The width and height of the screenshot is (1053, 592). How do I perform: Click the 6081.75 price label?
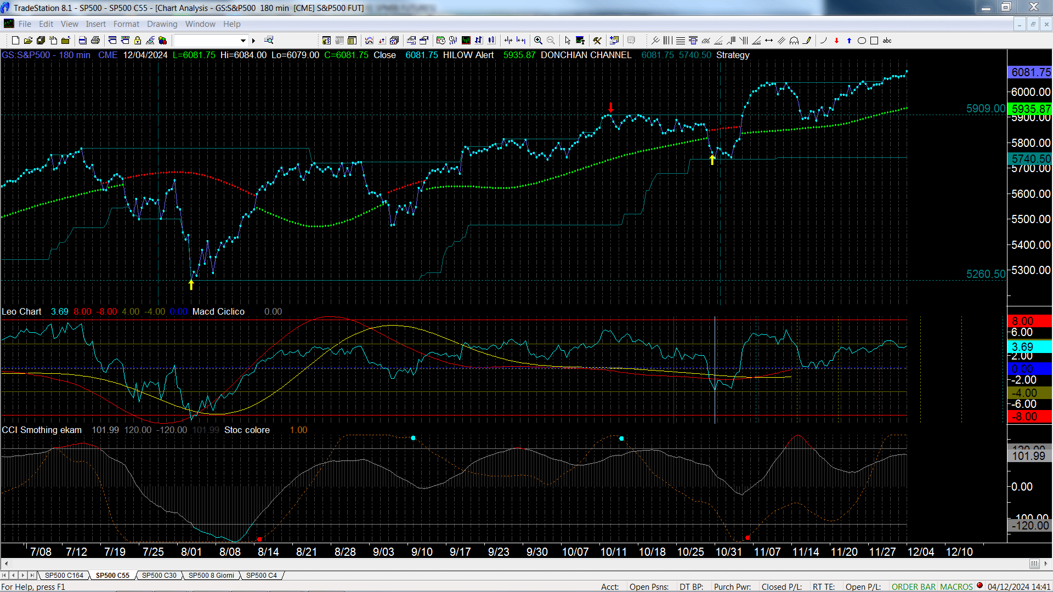(x=1030, y=72)
